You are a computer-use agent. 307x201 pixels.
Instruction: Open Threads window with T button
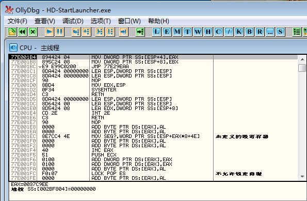pos(188,32)
